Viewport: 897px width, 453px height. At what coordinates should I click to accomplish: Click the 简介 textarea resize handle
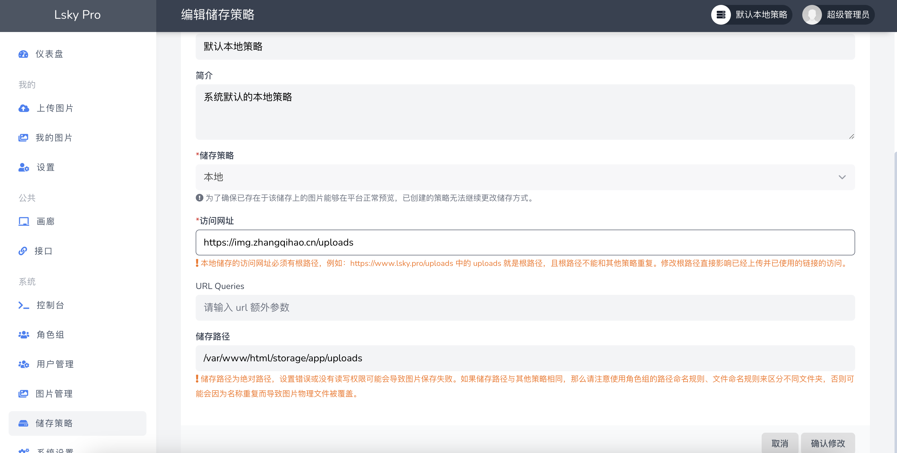[x=851, y=136]
